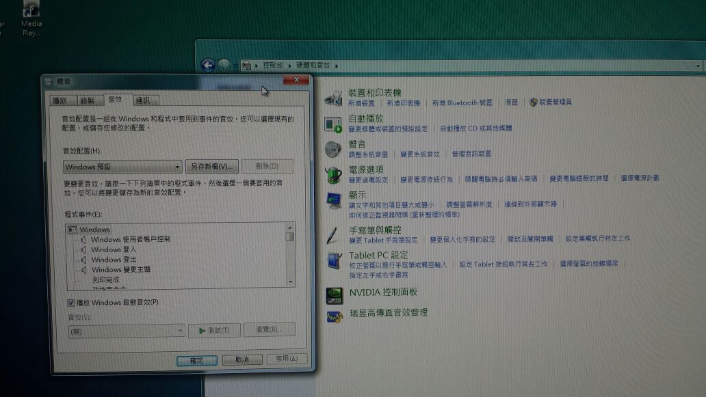
Task: Go back in the Control Panel window
Action: point(207,66)
